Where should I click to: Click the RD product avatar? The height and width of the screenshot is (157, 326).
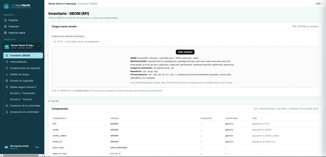7,47
